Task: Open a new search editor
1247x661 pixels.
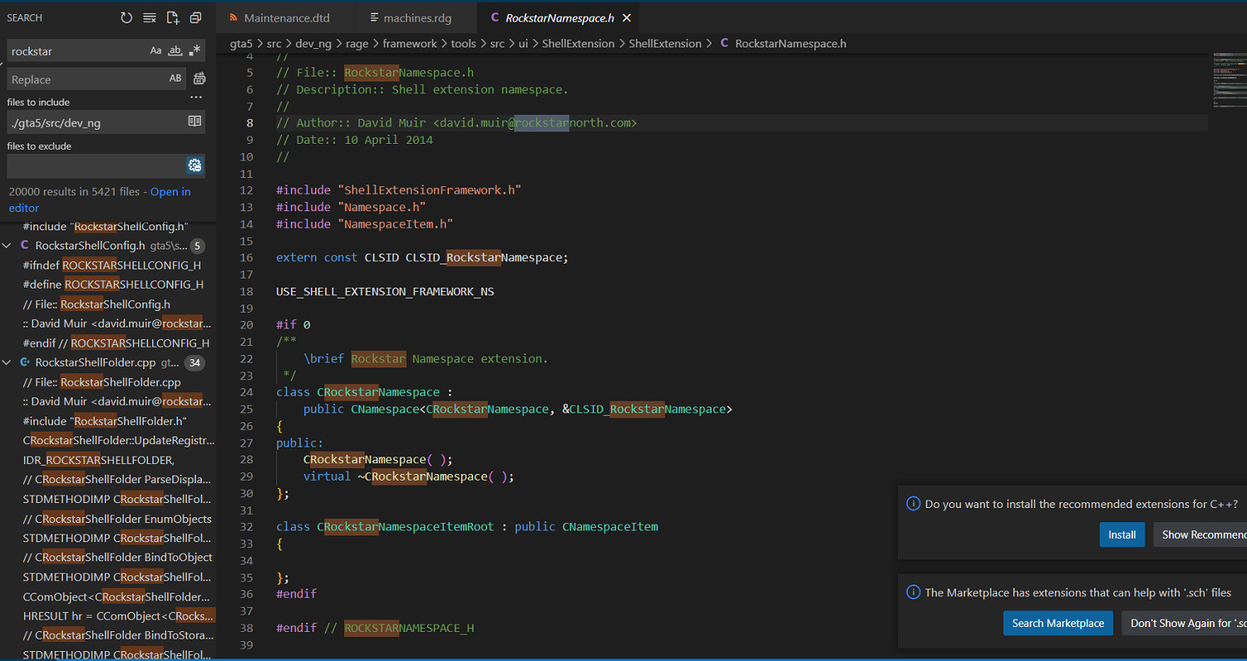Action: 172,17
